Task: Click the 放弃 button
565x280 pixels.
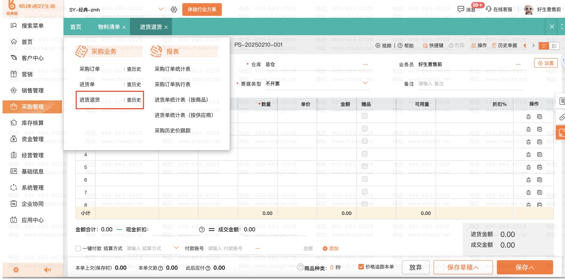Action: tap(415, 268)
